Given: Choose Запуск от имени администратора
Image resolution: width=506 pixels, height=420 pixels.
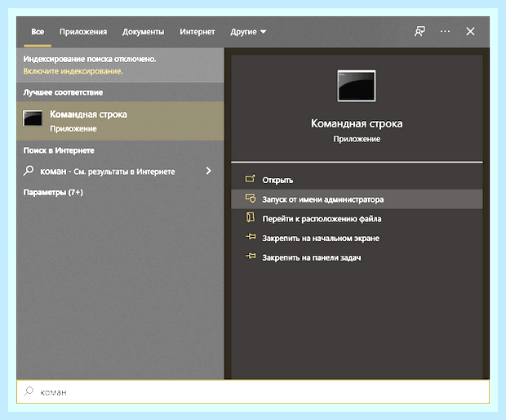Looking at the screenshot, I should pyautogui.click(x=357, y=199).
